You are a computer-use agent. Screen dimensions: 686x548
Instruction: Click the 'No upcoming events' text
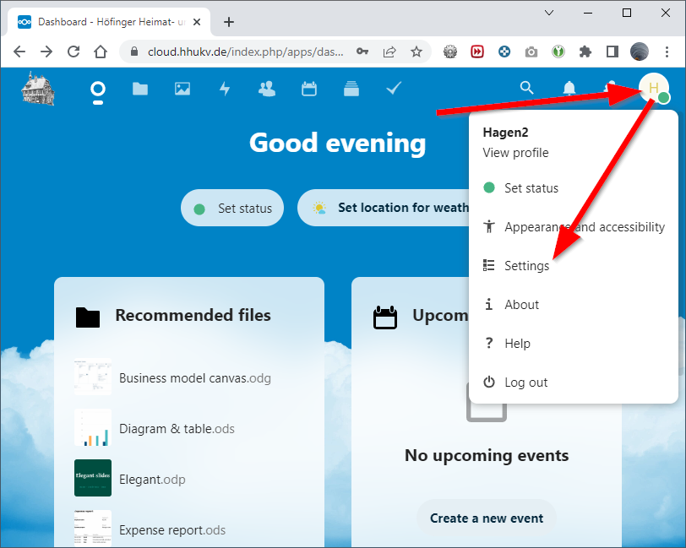(x=487, y=456)
